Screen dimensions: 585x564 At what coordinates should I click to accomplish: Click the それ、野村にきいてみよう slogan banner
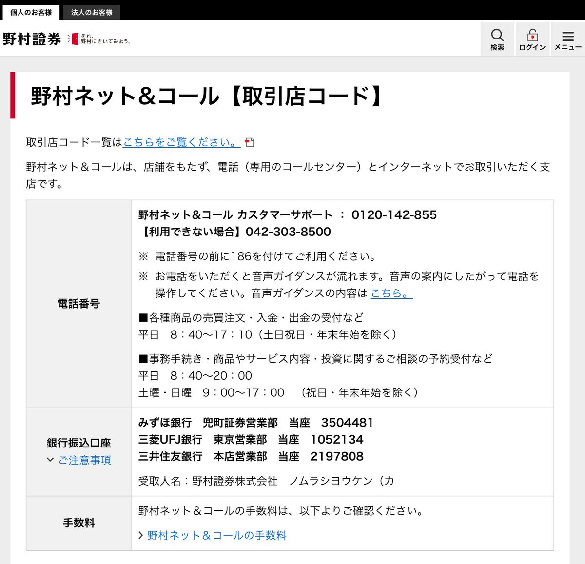pyautogui.click(x=99, y=39)
